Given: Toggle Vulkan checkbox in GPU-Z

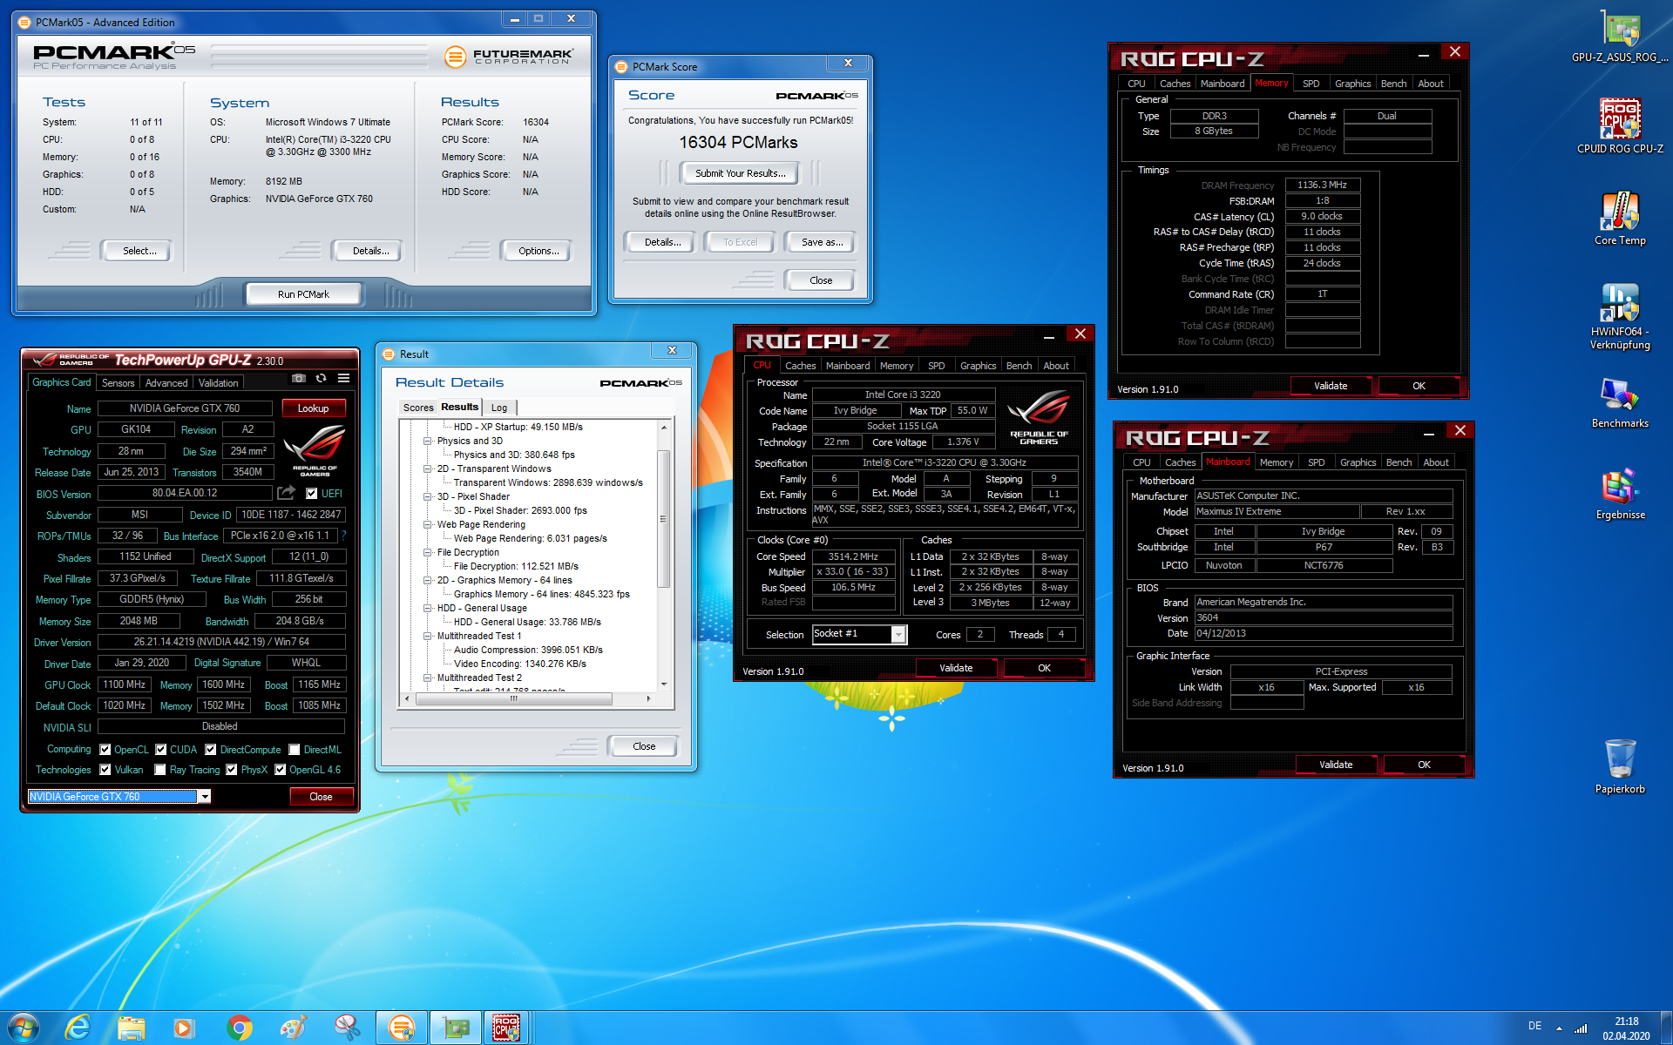Looking at the screenshot, I should click(x=105, y=769).
